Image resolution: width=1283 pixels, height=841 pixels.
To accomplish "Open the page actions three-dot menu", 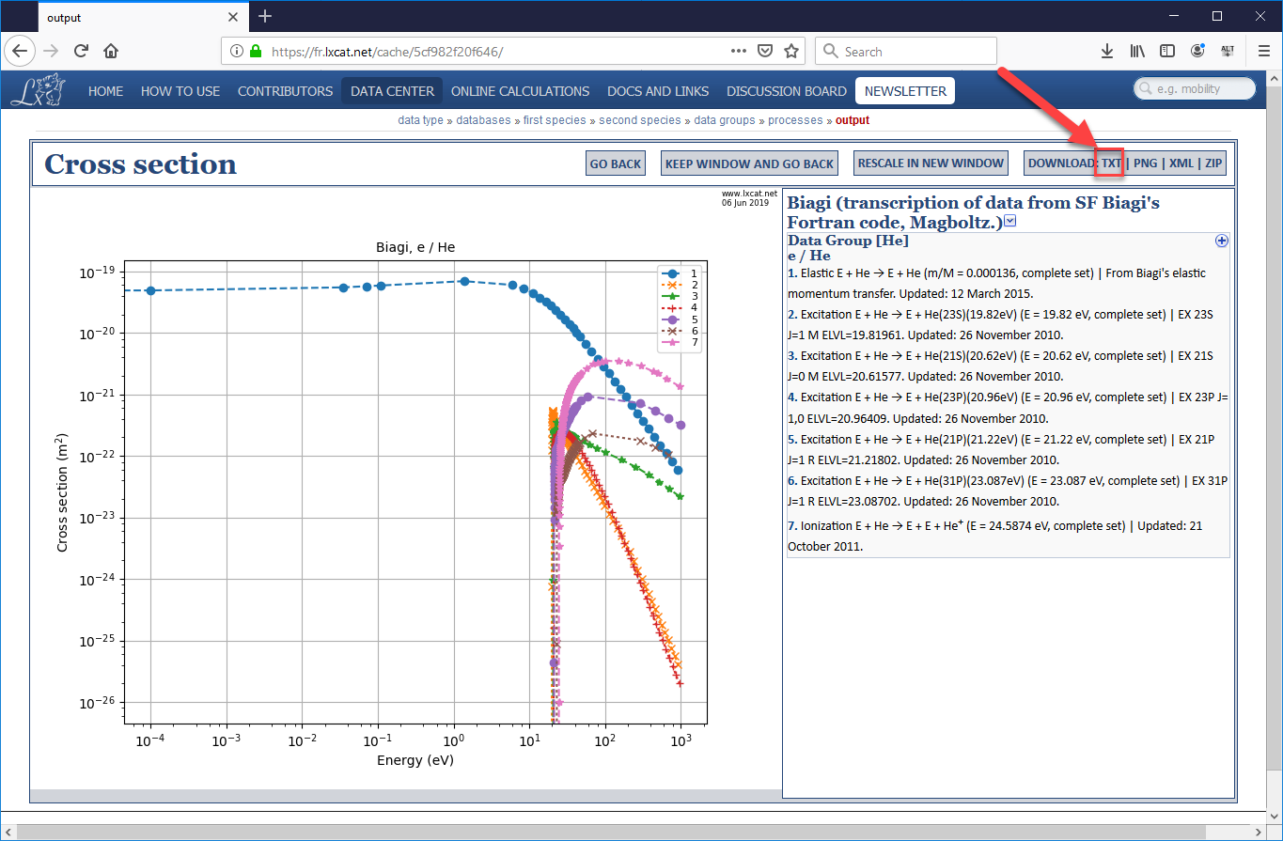I will [x=739, y=51].
